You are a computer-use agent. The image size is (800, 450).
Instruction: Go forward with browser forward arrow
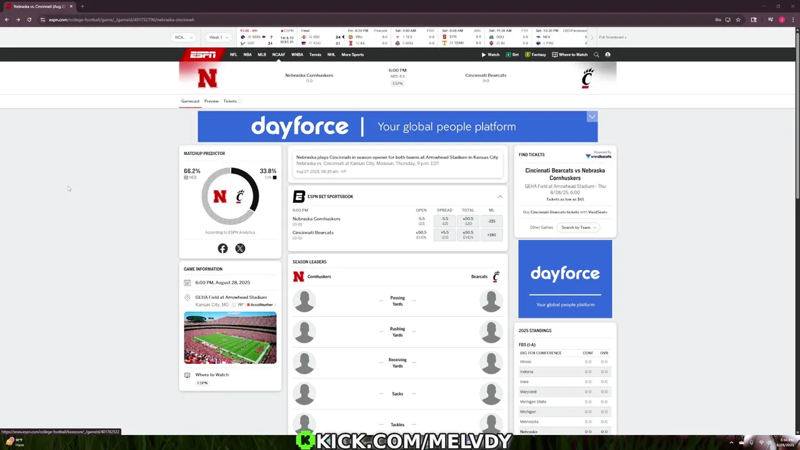(x=17, y=19)
